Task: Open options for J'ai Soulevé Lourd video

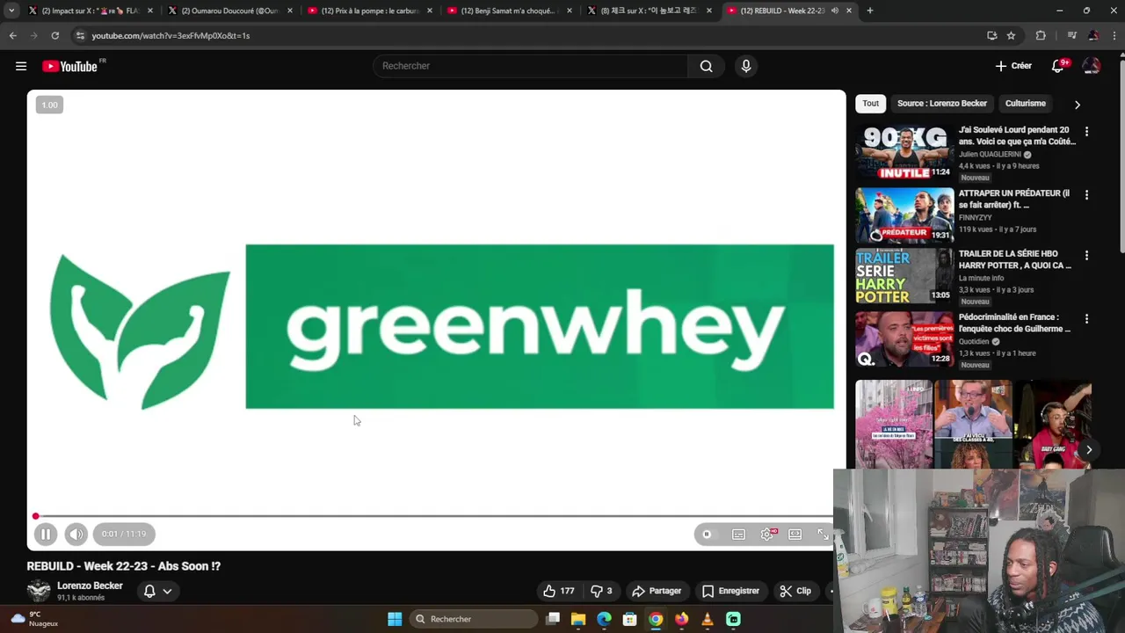Action: (x=1086, y=132)
